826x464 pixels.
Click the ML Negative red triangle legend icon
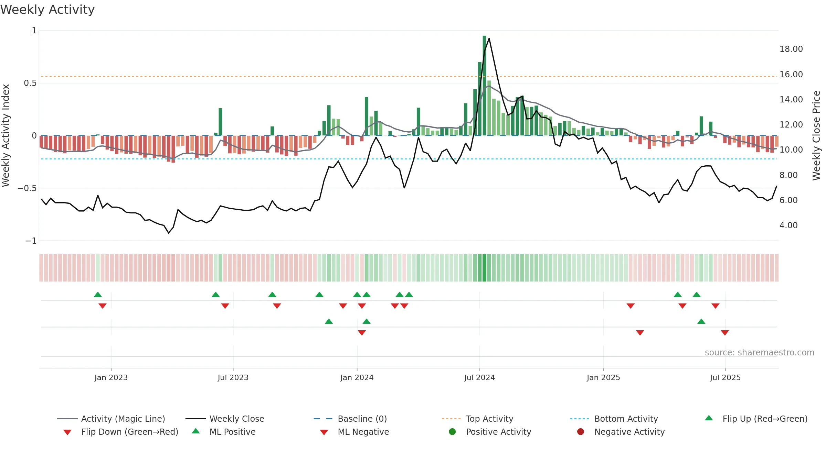pyautogui.click(x=324, y=432)
